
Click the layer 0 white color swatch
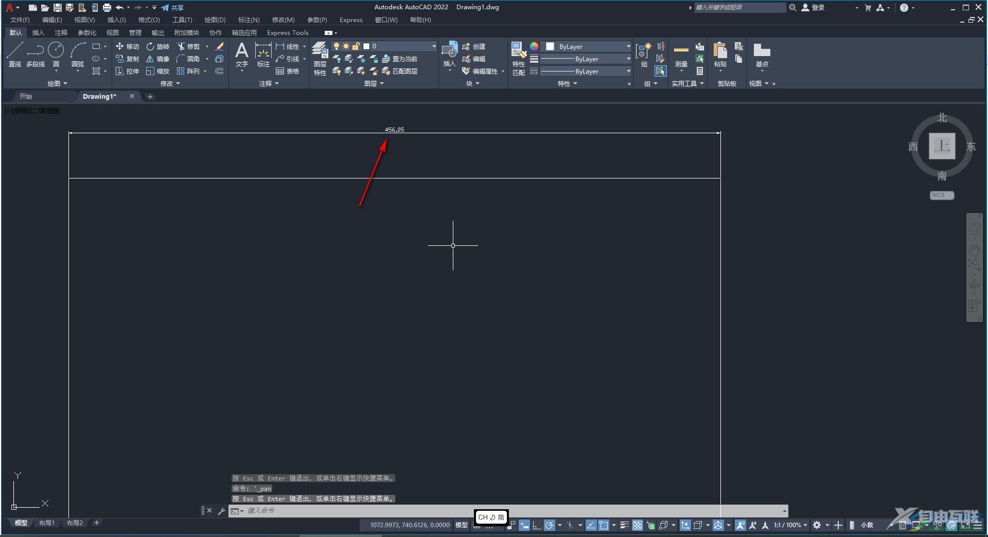[366, 46]
